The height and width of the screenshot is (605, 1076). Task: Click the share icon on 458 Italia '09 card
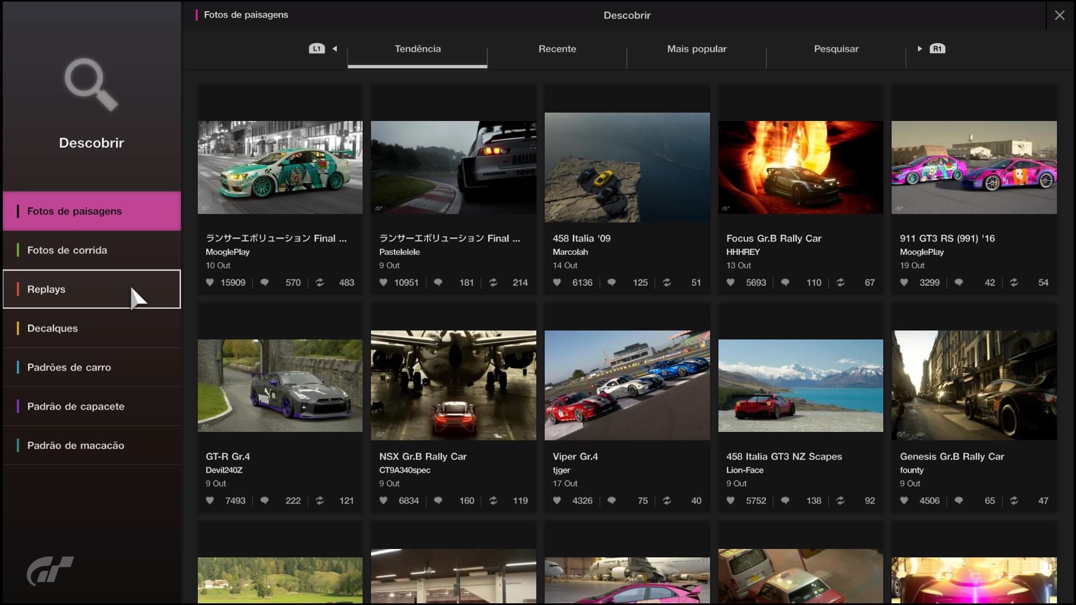tap(667, 282)
